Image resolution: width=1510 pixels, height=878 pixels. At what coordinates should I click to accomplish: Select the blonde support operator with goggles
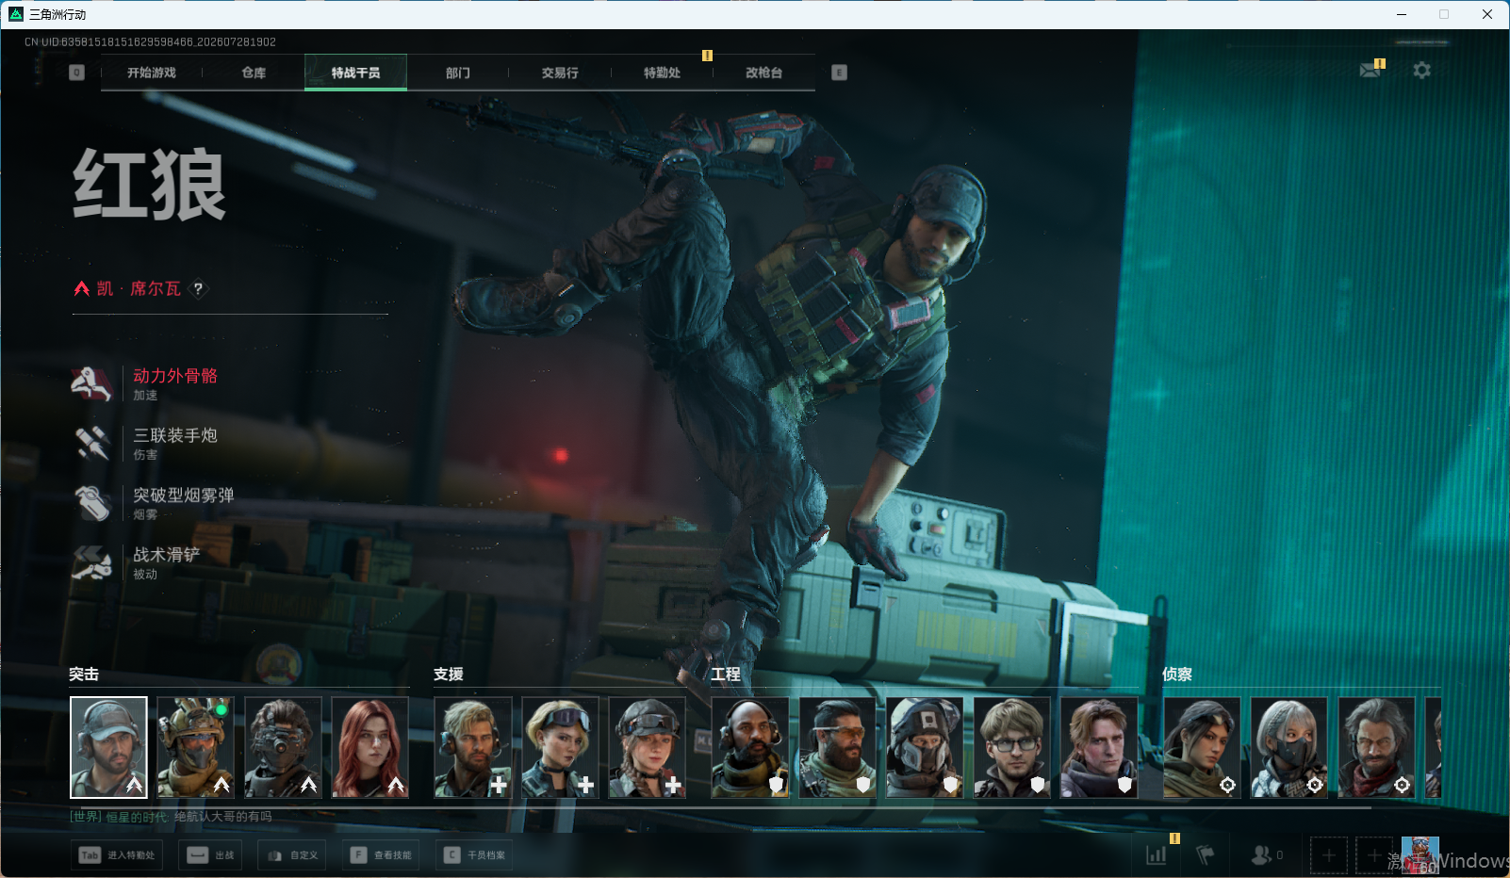point(560,747)
